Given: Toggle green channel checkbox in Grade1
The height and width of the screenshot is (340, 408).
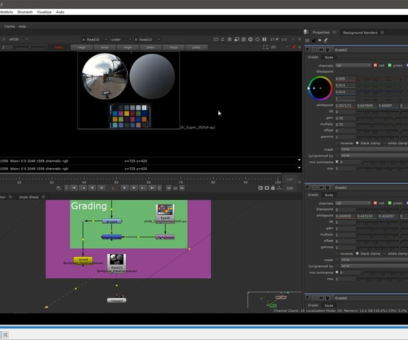Looking at the screenshot, I should pyautogui.click(x=390, y=203).
